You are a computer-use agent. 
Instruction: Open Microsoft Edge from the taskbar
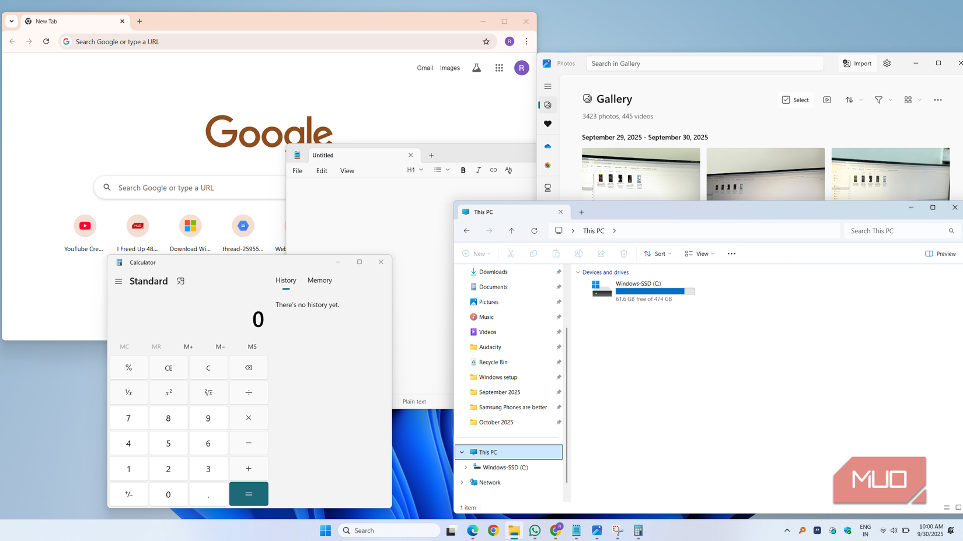tap(473, 531)
